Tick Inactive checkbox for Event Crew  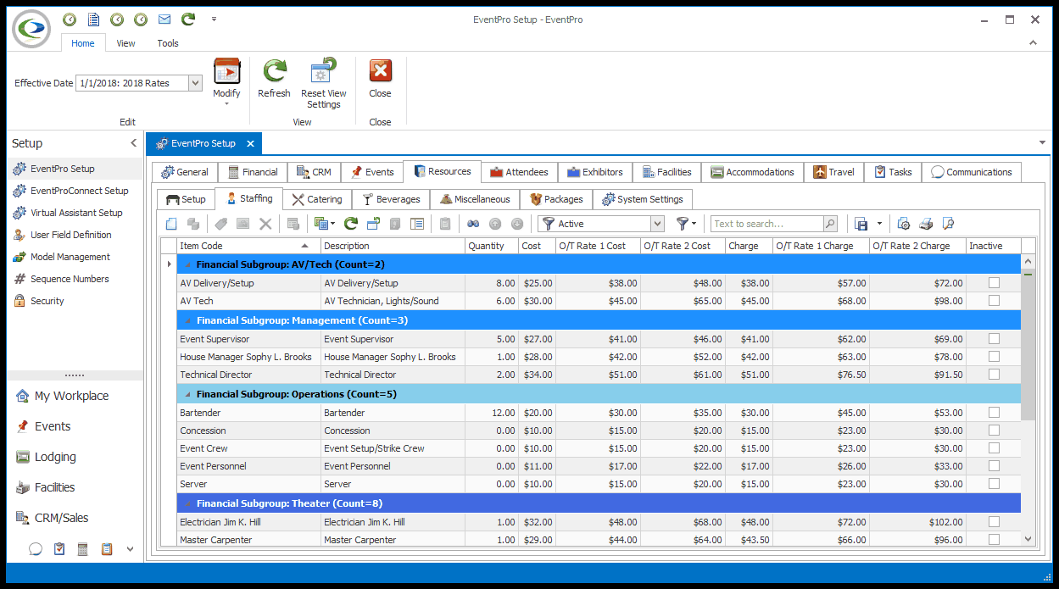pyautogui.click(x=994, y=448)
